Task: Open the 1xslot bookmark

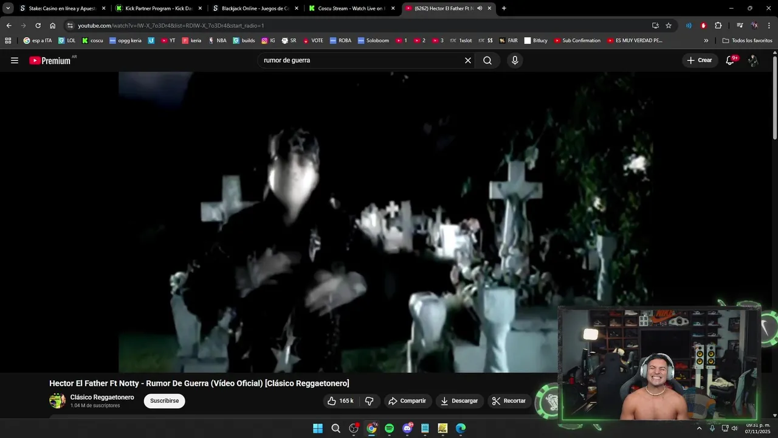Action: coord(461,41)
